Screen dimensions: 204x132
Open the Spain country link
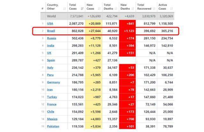coord(51,60)
